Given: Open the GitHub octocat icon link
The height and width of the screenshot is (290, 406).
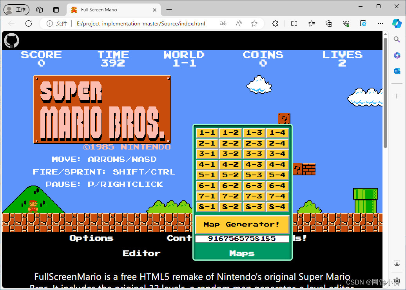Looking at the screenshot, I should coord(12,41).
